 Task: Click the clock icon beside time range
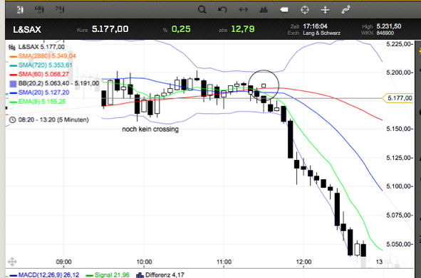pos(12,120)
